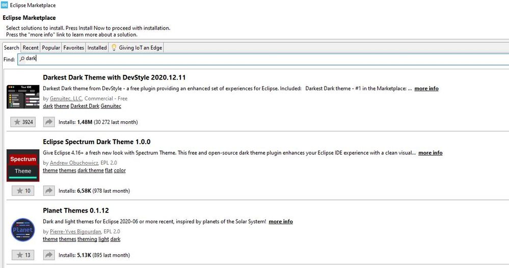The width and height of the screenshot is (509, 268).
Task: Open the Andrew Obuchowicz author link
Action: pyautogui.click(x=74, y=163)
